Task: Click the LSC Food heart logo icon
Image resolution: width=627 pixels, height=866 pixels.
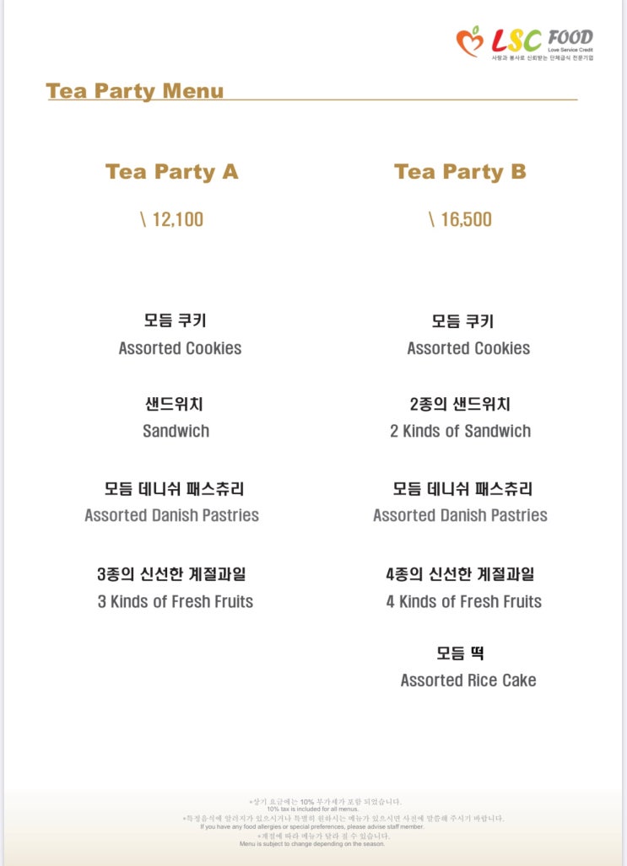Action: pos(470,40)
